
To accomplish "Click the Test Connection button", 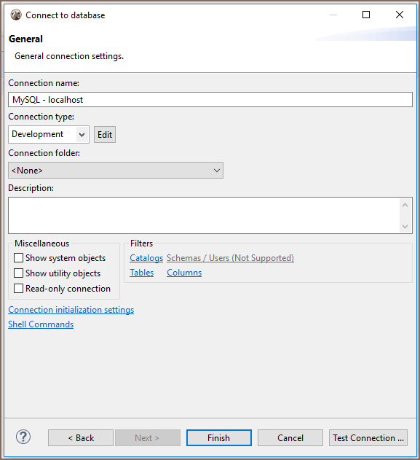I will [368, 438].
